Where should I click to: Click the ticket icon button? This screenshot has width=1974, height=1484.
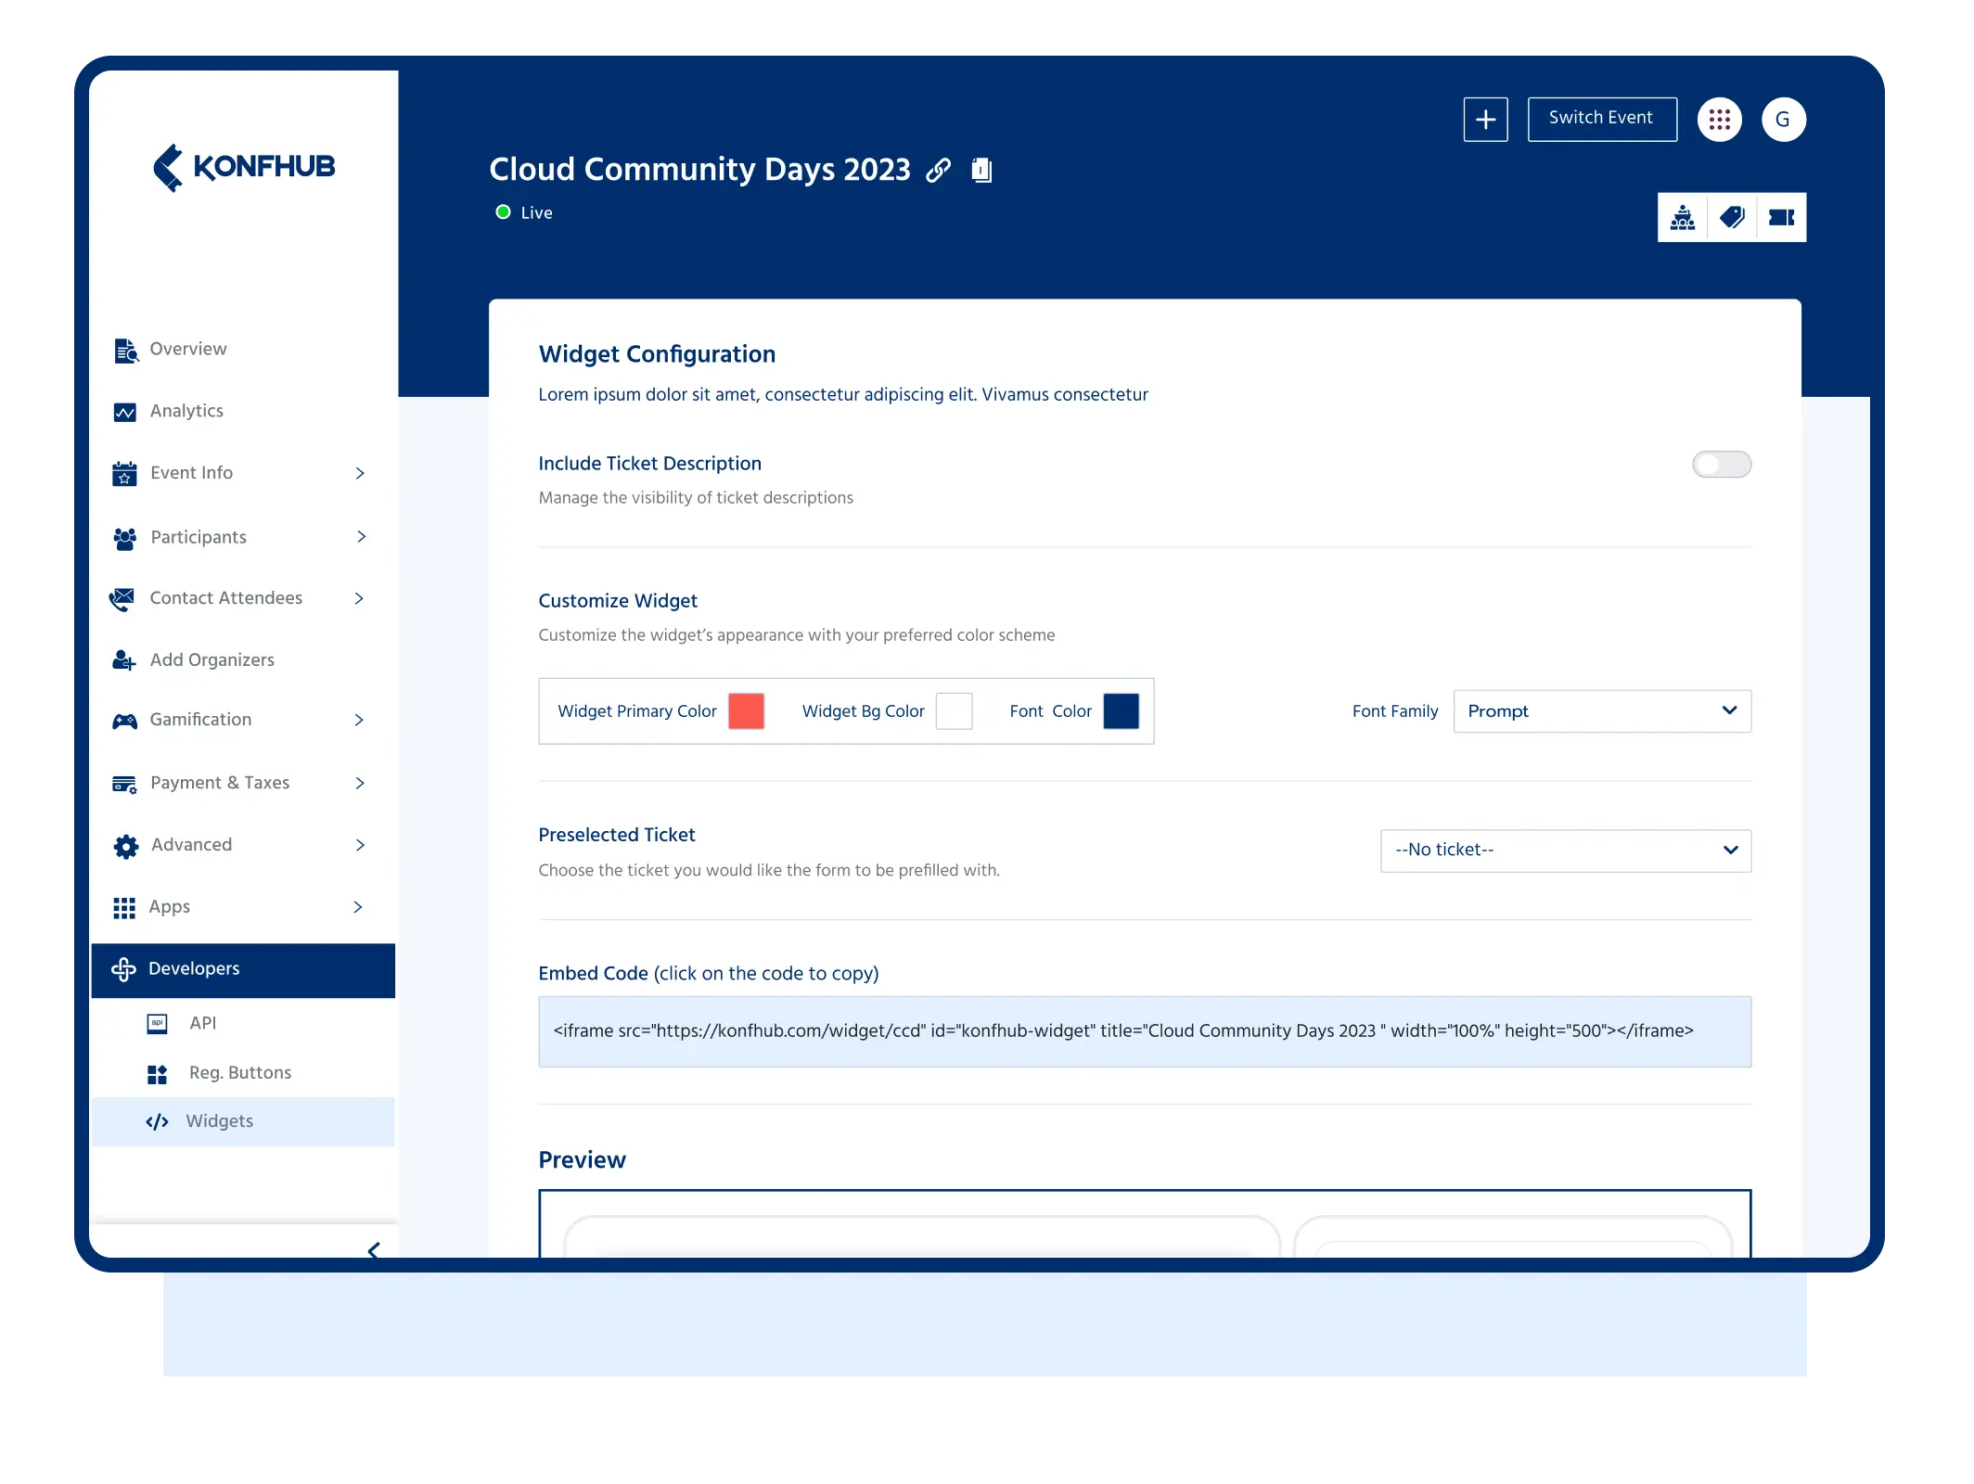(1781, 217)
